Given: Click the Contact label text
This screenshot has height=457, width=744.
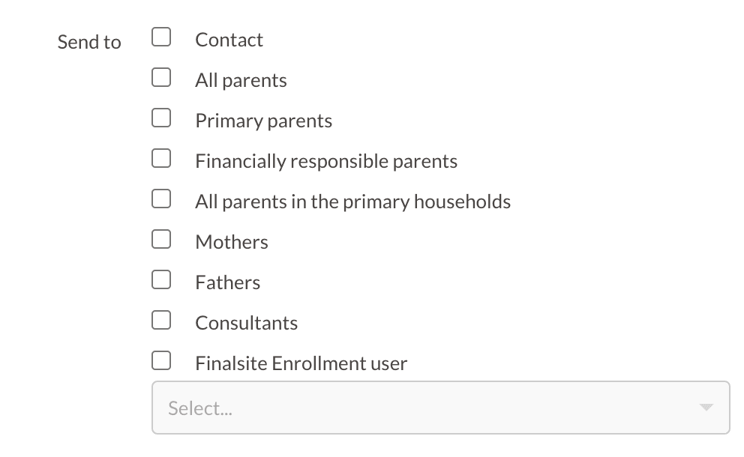Looking at the screenshot, I should [229, 40].
